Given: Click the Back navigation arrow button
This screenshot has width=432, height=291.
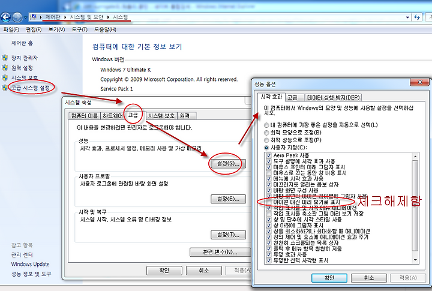Looking at the screenshot, I should pyautogui.click(x=5, y=17).
